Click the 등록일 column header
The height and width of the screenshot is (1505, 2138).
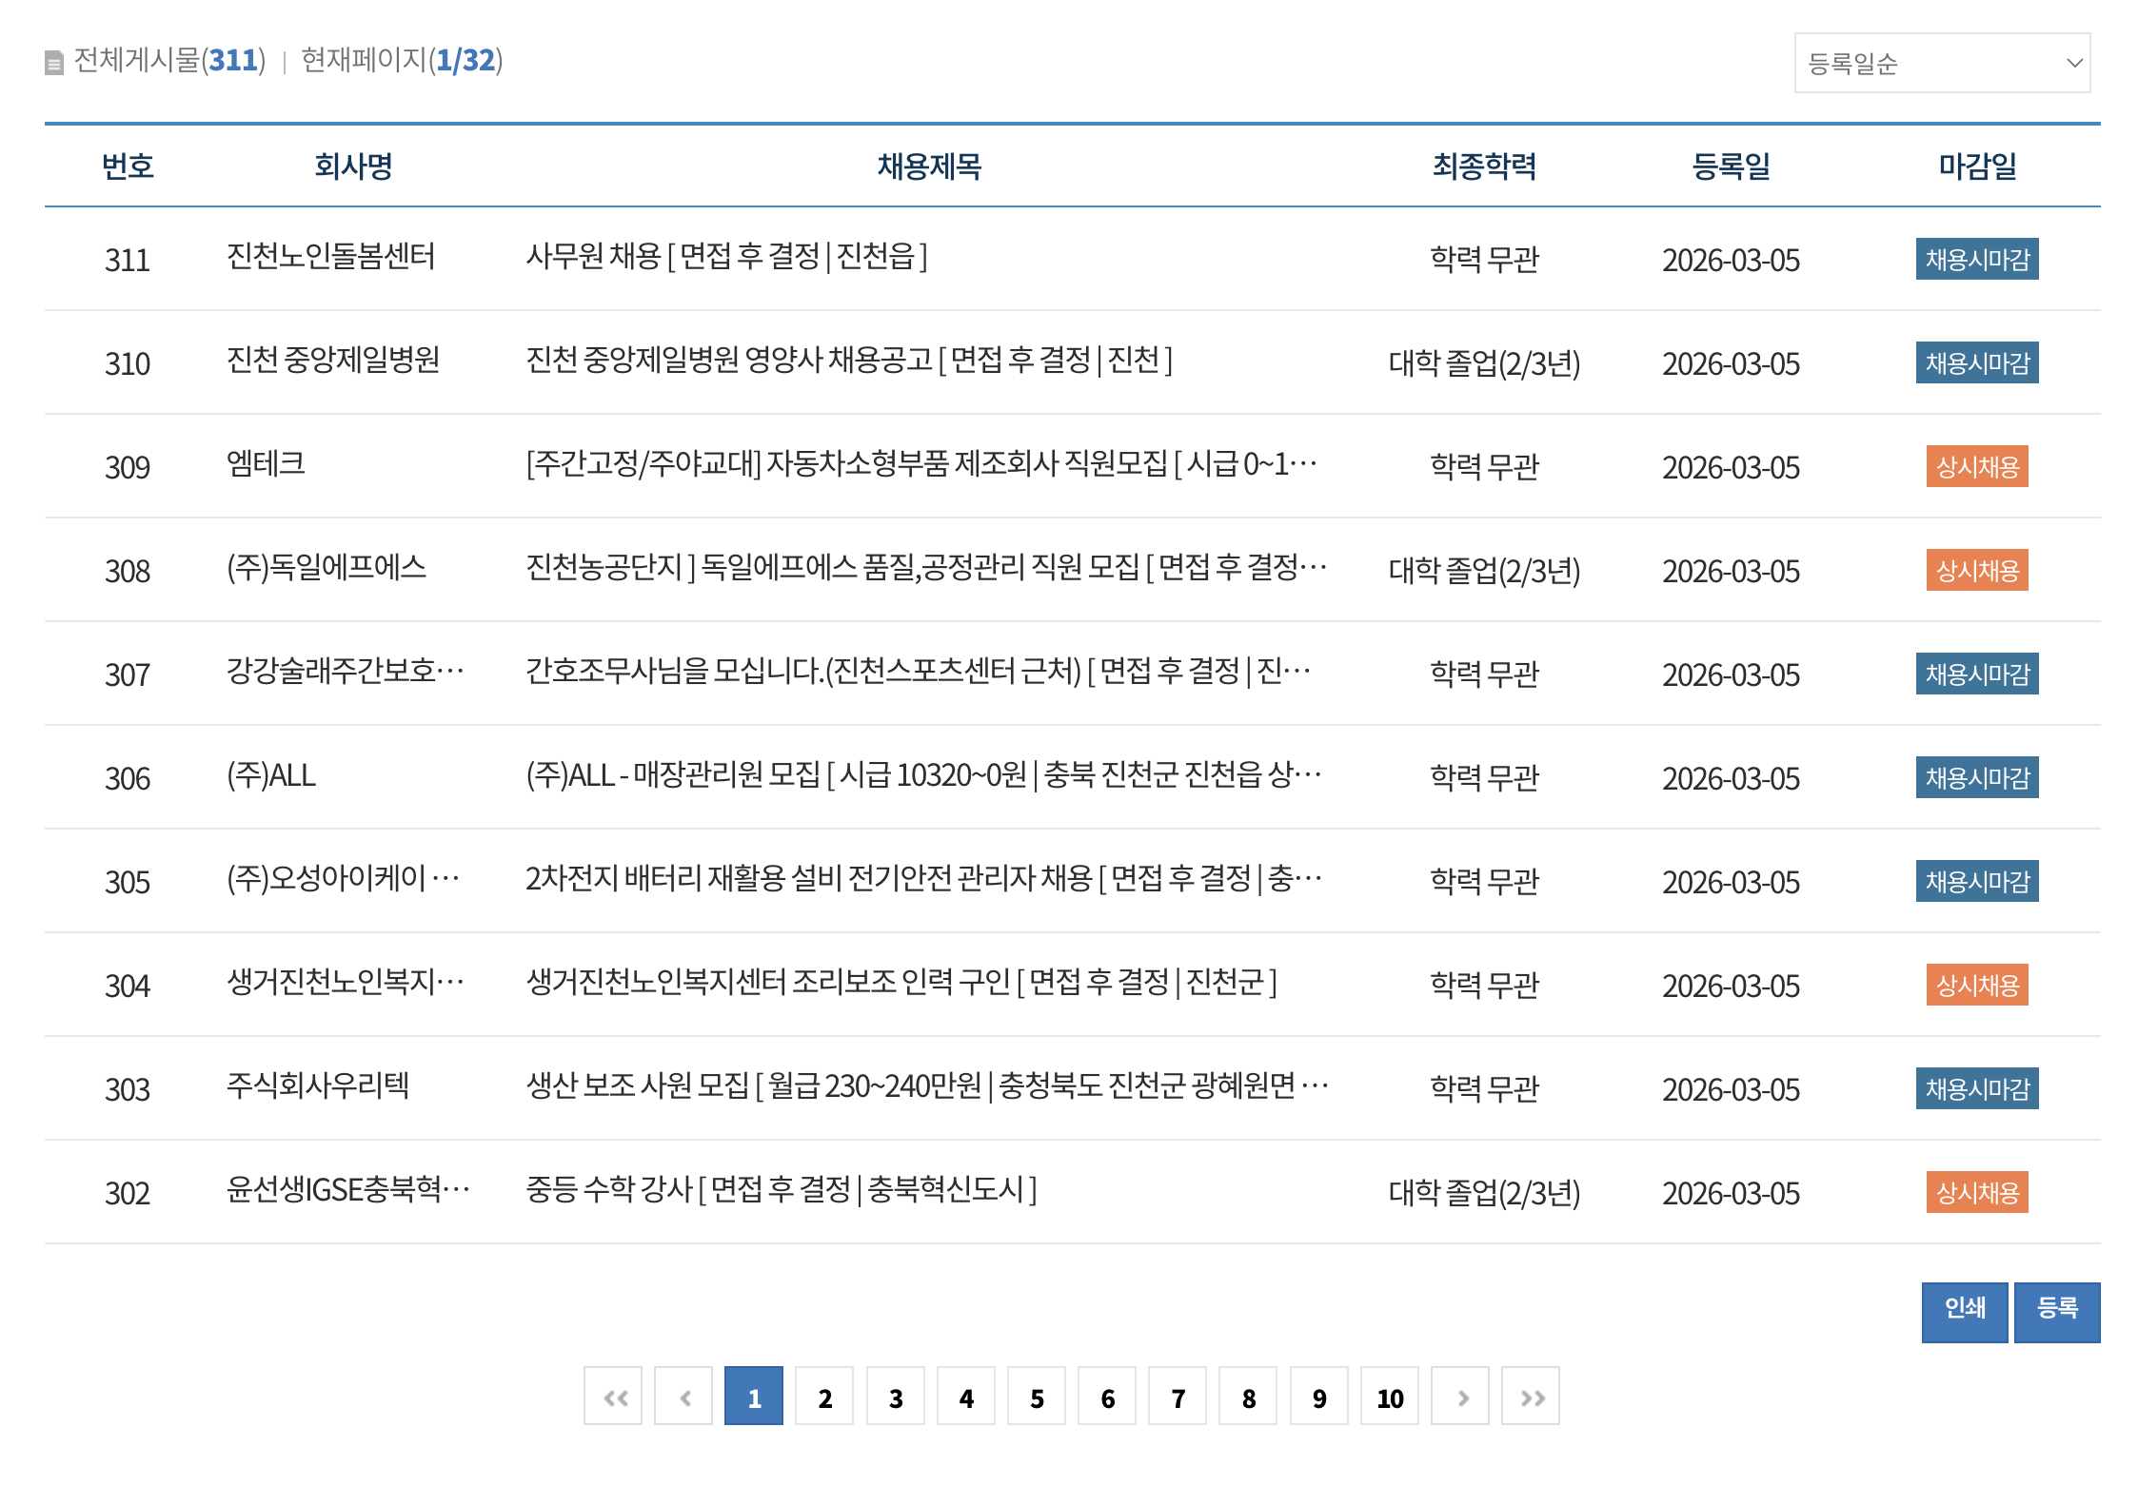pyautogui.click(x=1731, y=166)
